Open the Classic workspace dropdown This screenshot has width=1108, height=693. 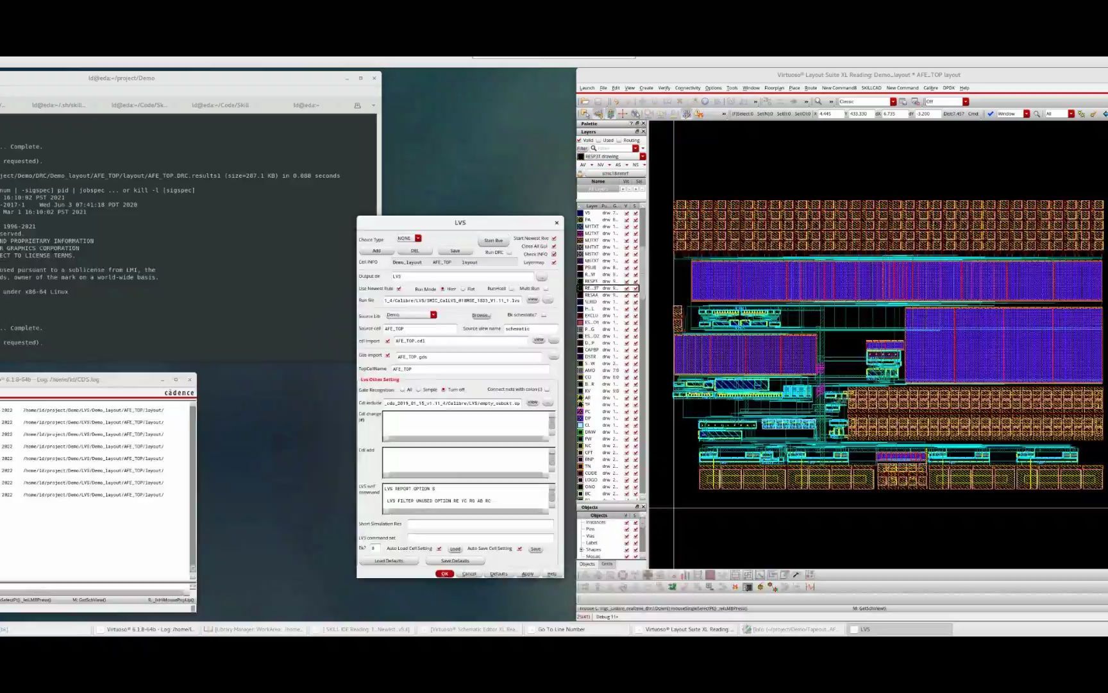pos(893,101)
